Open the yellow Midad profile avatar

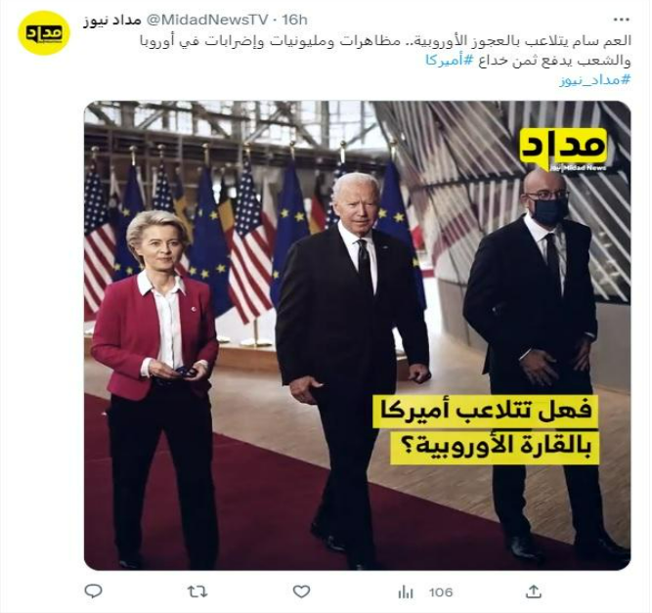[x=44, y=33]
